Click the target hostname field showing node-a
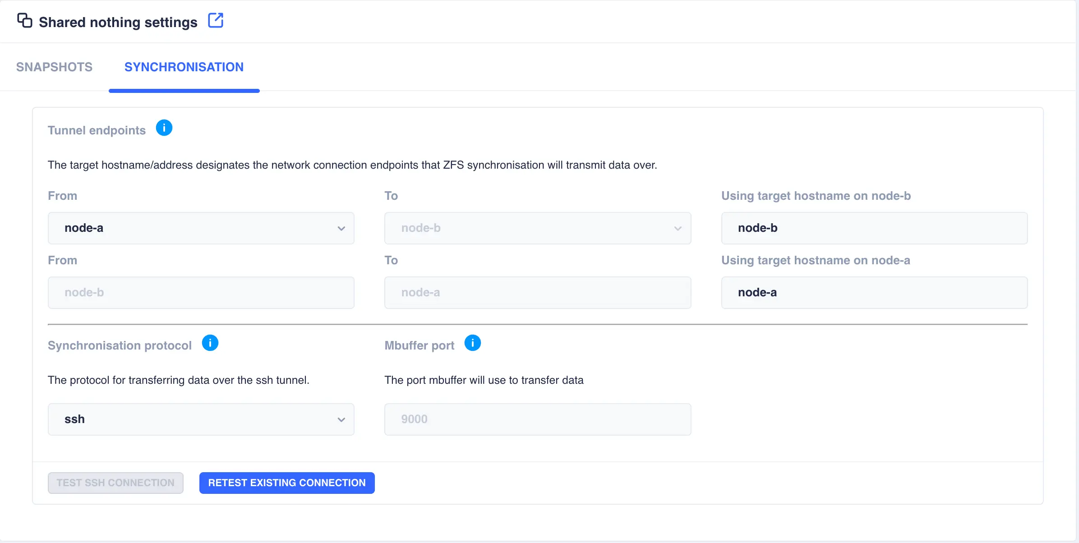This screenshot has height=543, width=1079. (x=874, y=292)
